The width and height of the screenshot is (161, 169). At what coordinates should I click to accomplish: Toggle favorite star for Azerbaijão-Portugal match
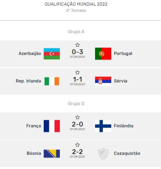77,45
